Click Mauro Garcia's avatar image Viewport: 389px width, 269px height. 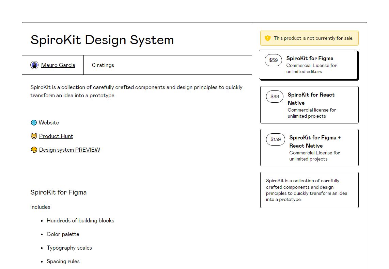coord(34,65)
